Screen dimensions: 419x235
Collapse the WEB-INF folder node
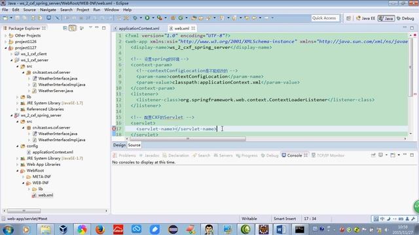(24, 183)
